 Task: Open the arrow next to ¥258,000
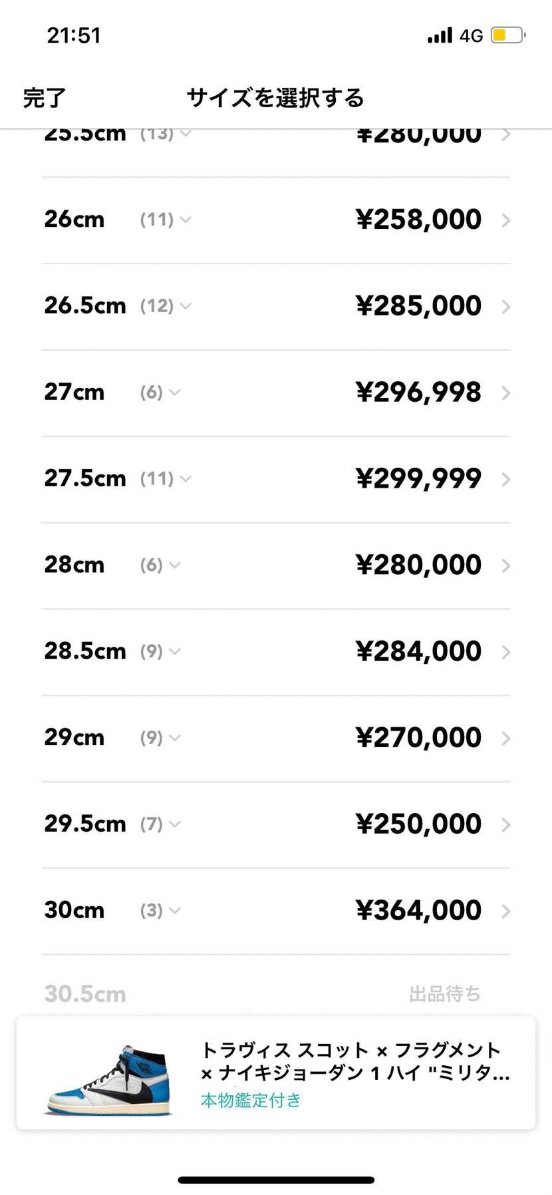(505, 220)
